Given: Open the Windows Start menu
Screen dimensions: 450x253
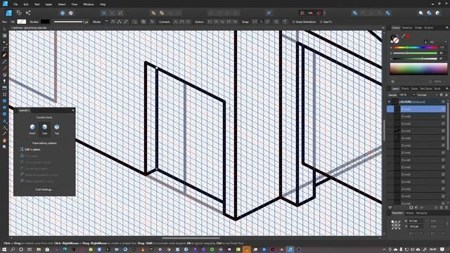Looking at the screenshot, I should coord(4,249).
